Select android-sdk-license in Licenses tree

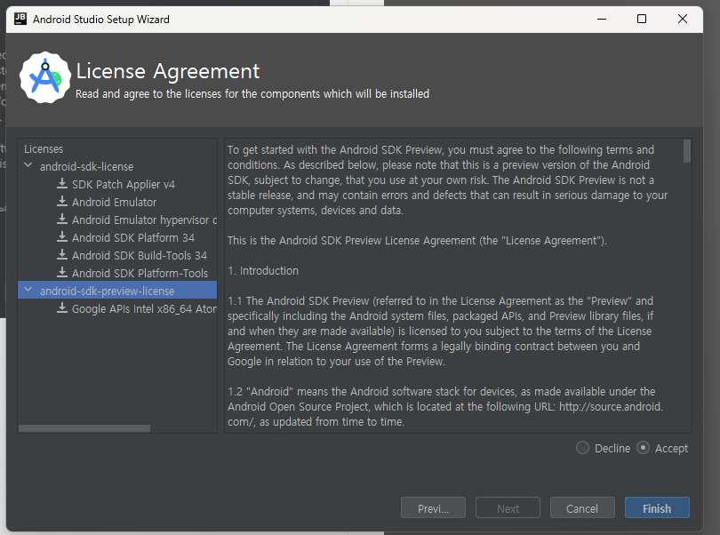tap(86, 167)
